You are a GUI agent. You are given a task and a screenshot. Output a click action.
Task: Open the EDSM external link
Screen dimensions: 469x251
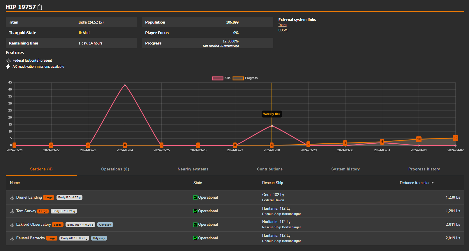tap(283, 30)
